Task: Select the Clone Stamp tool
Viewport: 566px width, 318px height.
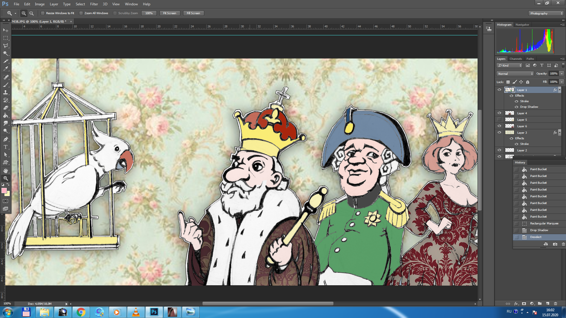Action: coord(6,92)
